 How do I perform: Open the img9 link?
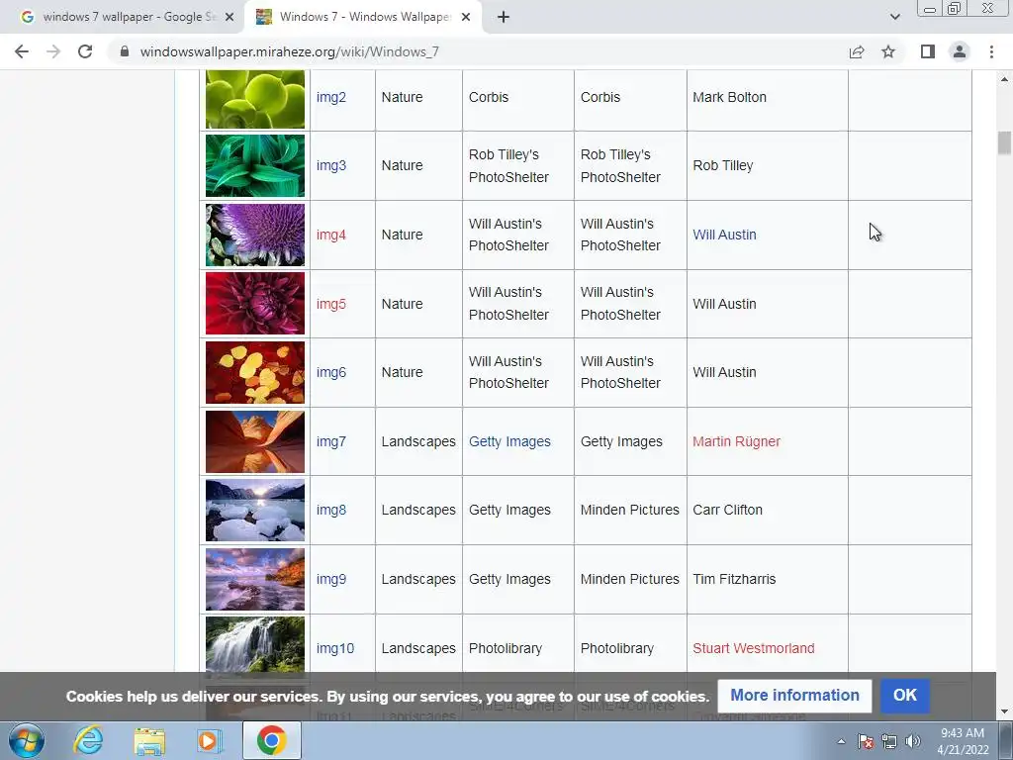pyautogui.click(x=331, y=579)
